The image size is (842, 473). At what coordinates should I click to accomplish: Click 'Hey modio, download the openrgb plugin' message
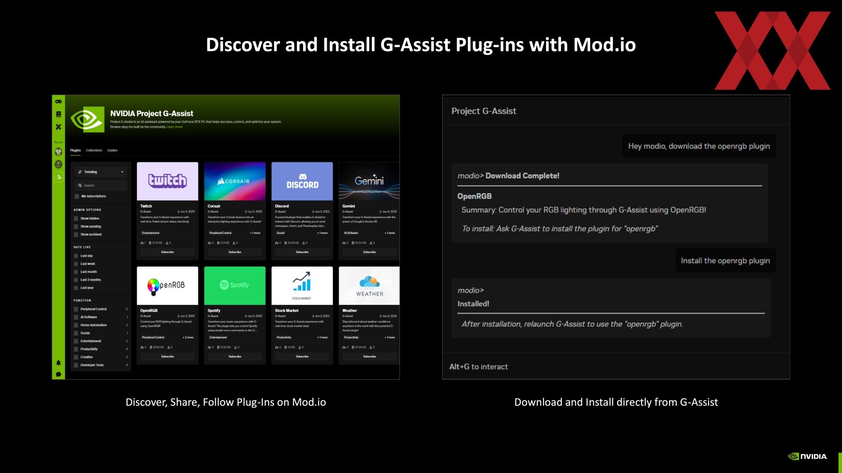click(x=699, y=146)
